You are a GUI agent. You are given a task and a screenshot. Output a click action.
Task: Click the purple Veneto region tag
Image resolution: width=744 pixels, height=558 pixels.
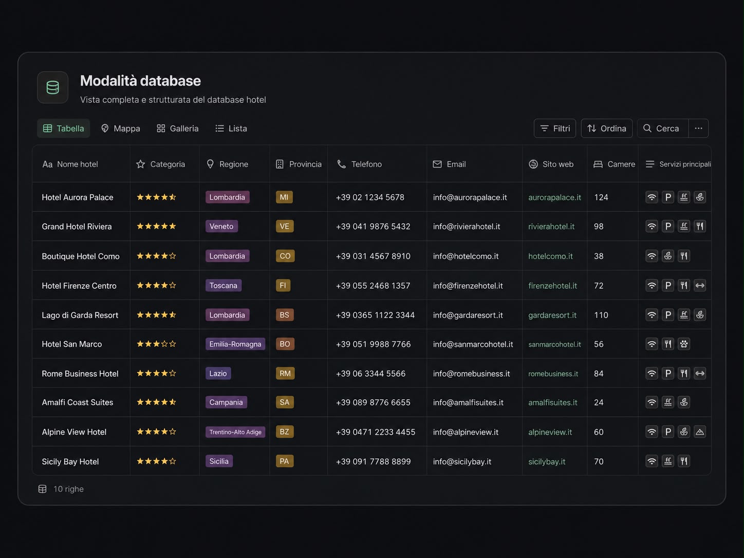point(221,227)
